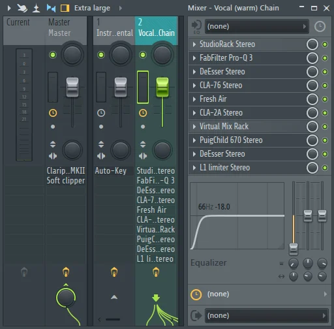Open the Clarip..MKII slot on Master
Viewport: 334px width, 329px height.
(x=66, y=170)
